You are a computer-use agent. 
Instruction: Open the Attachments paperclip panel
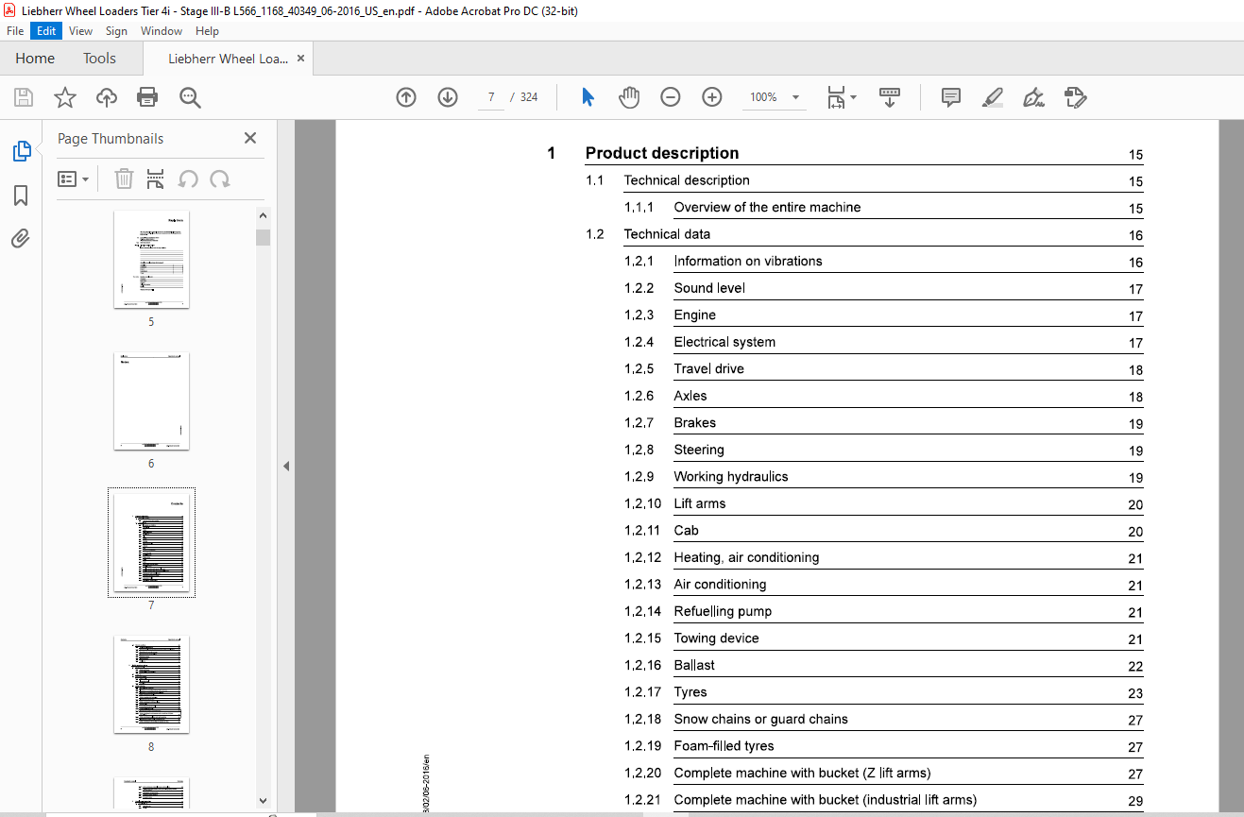point(21,239)
